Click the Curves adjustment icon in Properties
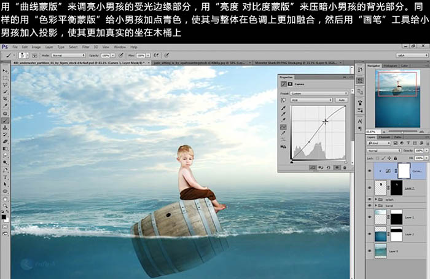The height and width of the screenshot is (279, 430). [284, 84]
